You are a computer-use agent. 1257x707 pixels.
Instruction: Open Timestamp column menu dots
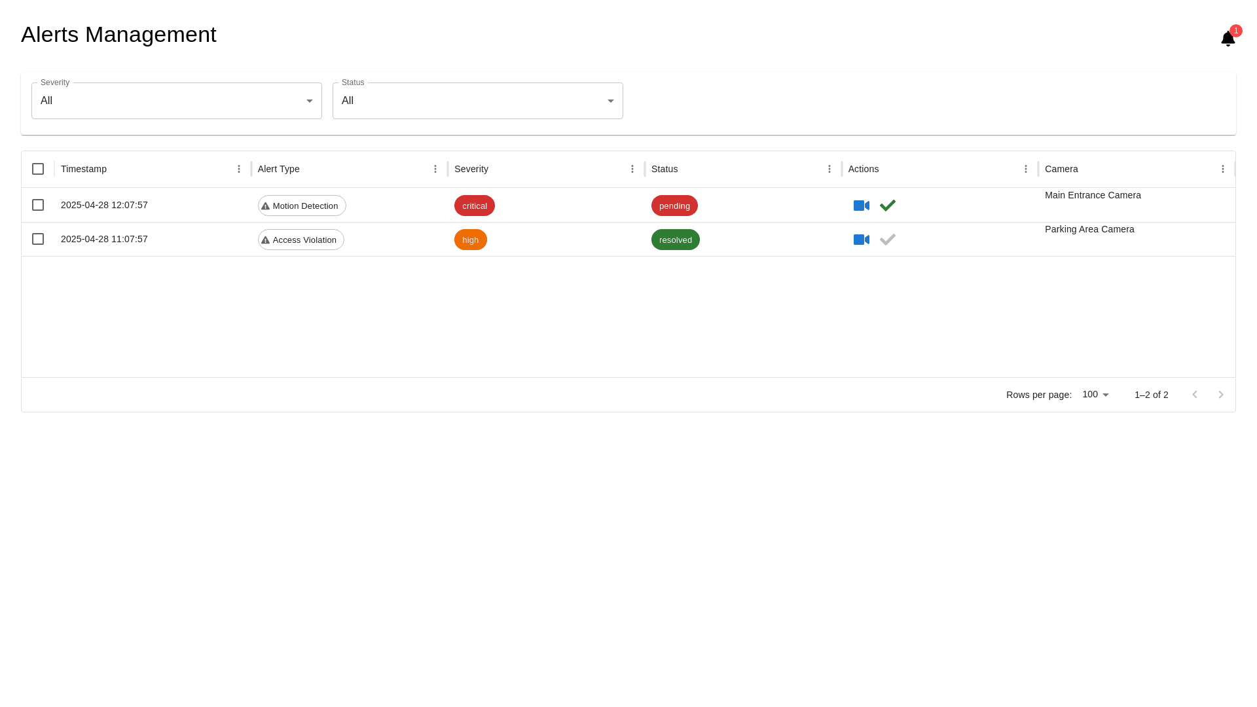[x=239, y=169]
